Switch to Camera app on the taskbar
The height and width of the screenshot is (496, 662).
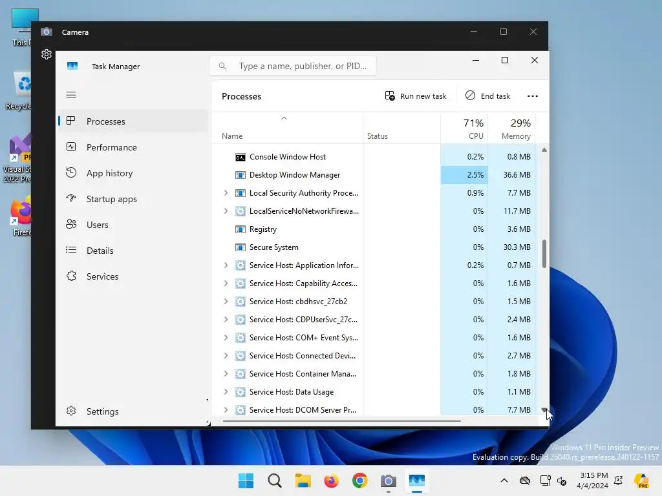pyautogui.click(x=388, y=480)
